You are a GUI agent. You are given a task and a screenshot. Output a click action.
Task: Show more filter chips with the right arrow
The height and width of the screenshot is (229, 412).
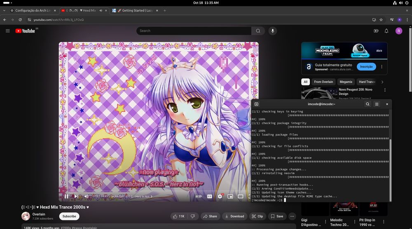(x=382, y=82)
